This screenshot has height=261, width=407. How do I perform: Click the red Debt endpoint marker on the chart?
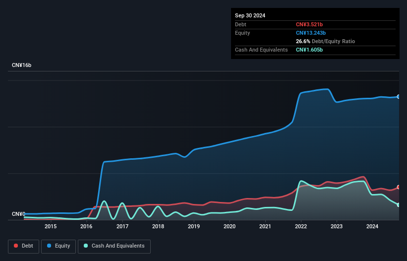coord(399,187)
